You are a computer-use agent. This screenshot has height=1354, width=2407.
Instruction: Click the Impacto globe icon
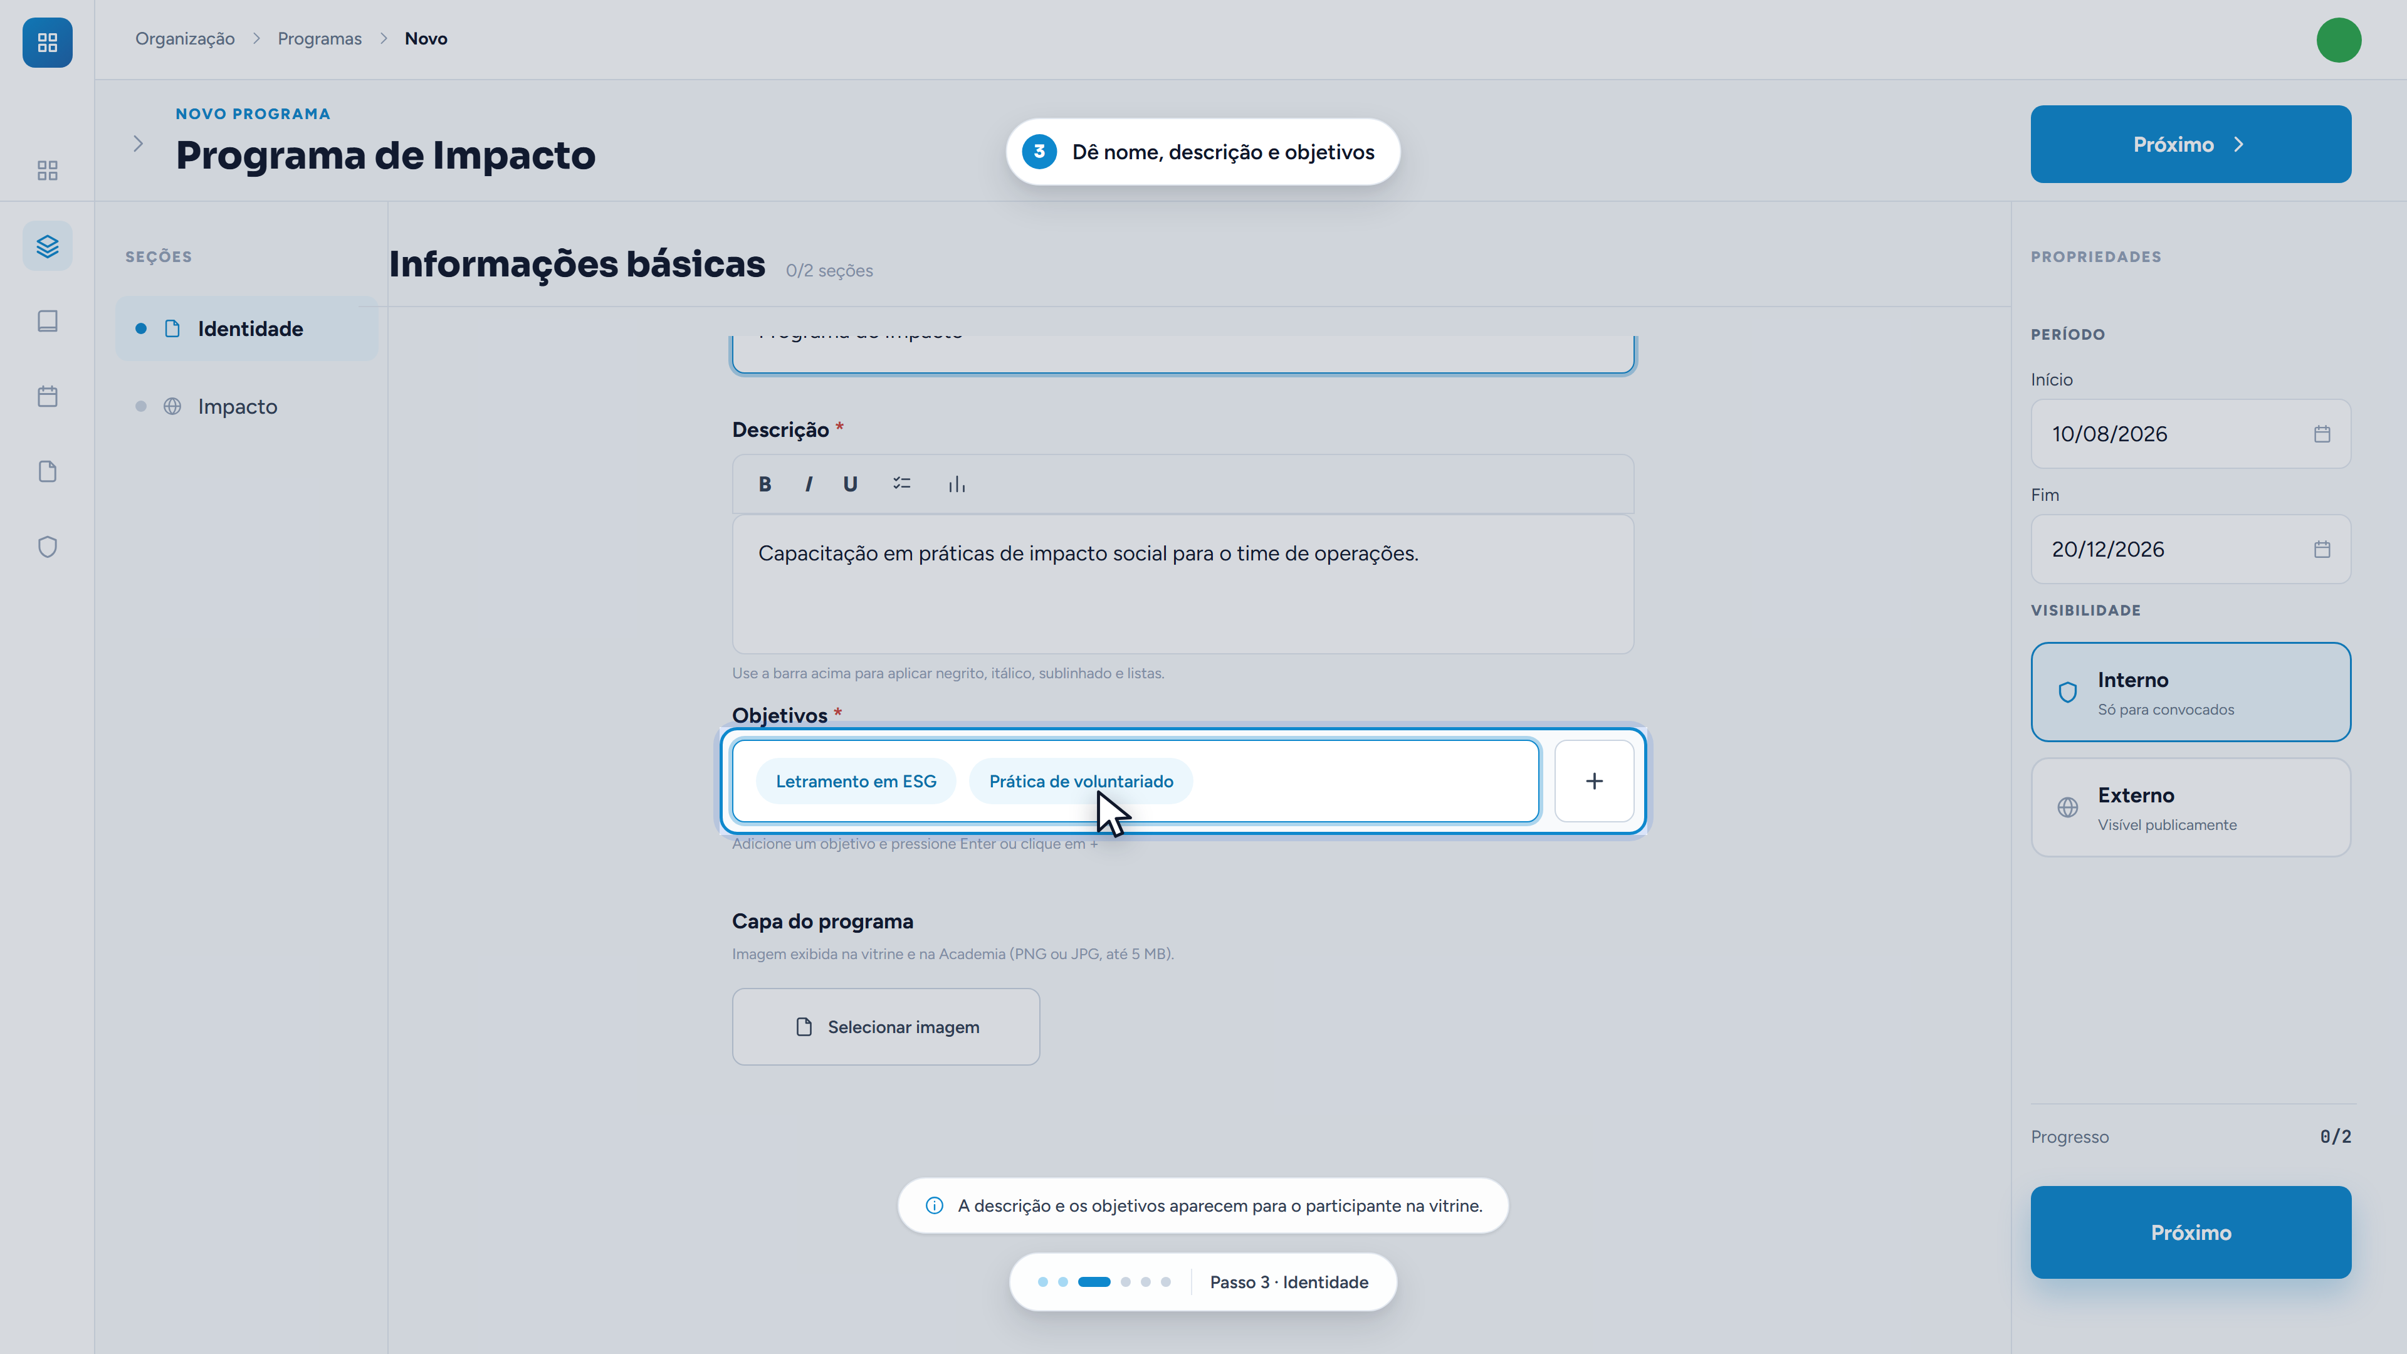coord(173,406)
